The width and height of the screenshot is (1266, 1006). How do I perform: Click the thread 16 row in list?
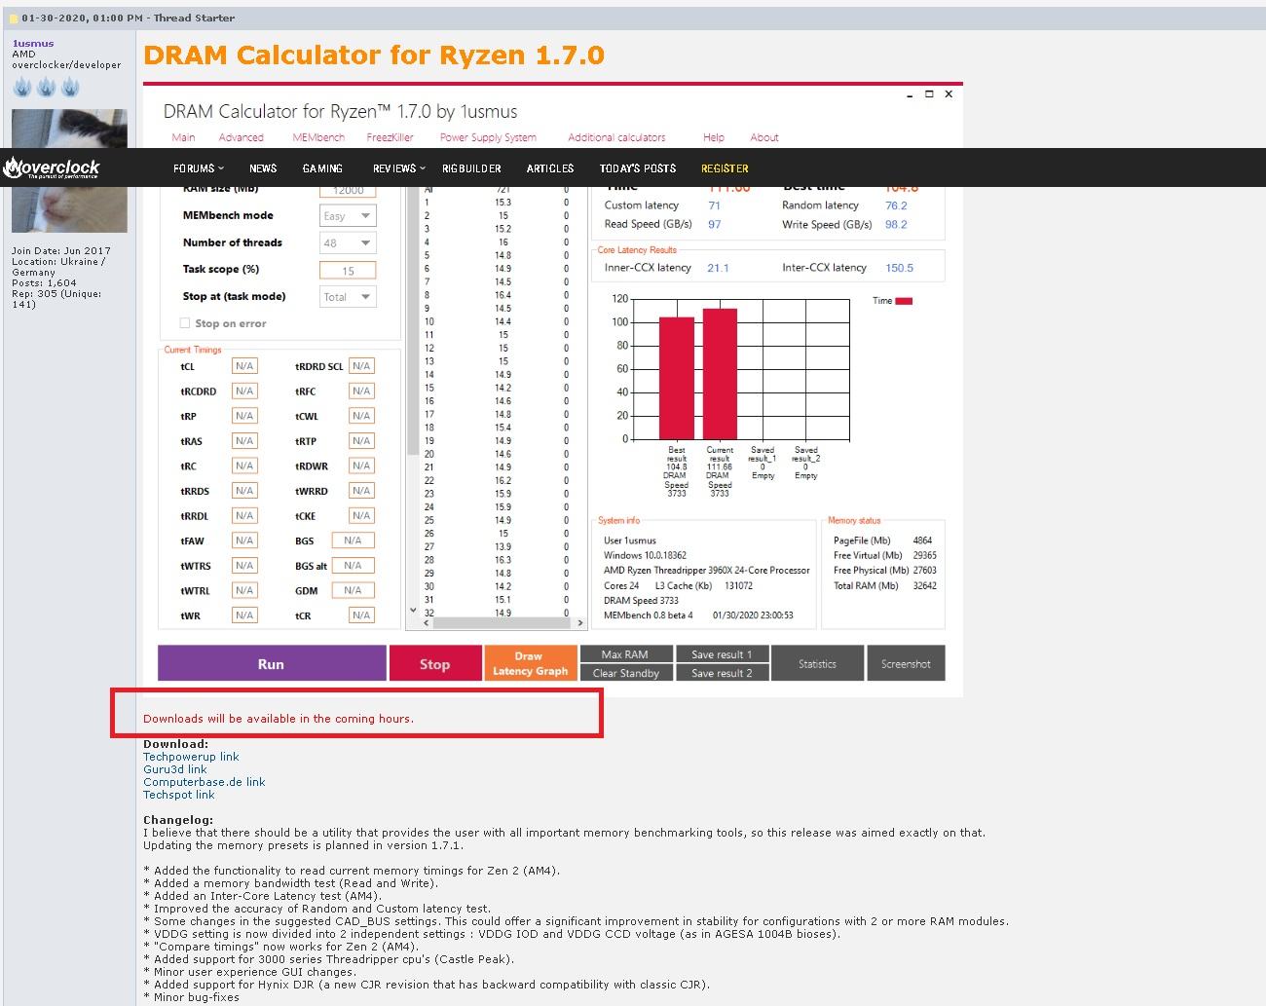point(497,401)
